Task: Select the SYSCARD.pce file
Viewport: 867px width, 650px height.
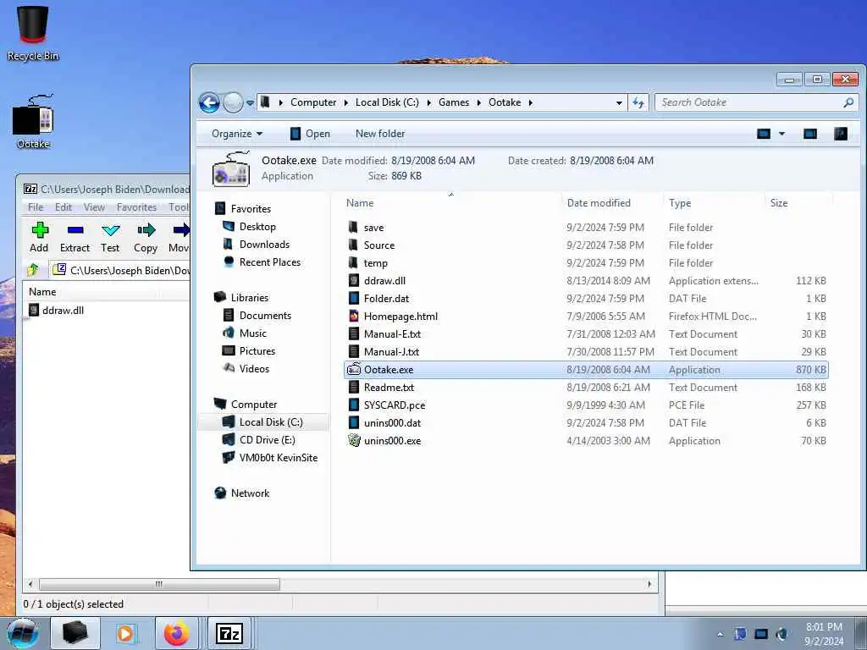Action: pyautogui.click(x=586, y=405)
